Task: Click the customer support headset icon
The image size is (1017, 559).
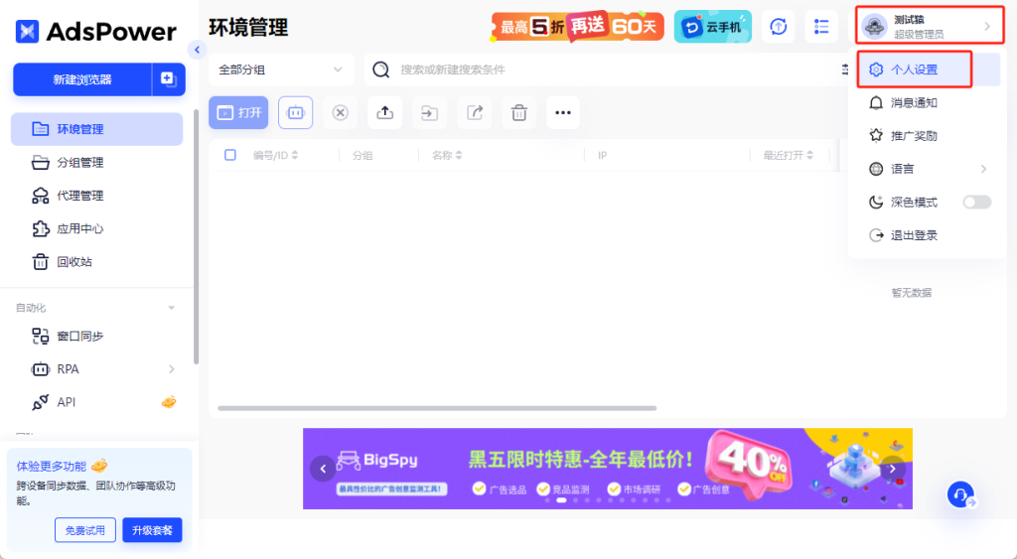Action: [960, 494]
